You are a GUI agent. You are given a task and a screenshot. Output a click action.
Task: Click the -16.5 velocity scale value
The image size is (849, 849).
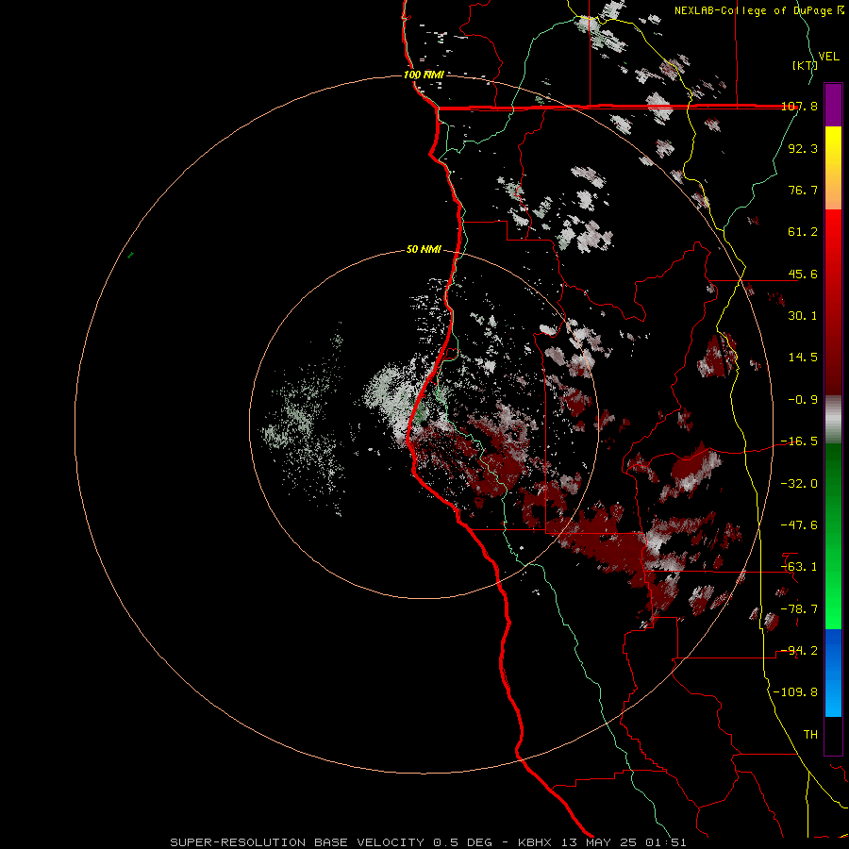799,441
